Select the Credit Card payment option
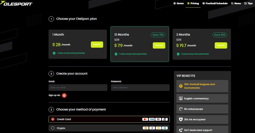The height and width of the screenshot is (133, 255). point(53,119)
